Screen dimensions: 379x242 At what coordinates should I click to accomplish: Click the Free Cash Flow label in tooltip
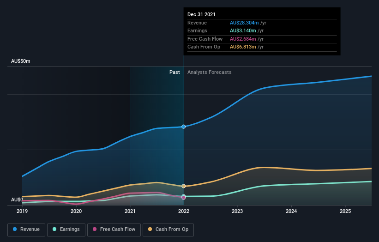coord(205,39)
